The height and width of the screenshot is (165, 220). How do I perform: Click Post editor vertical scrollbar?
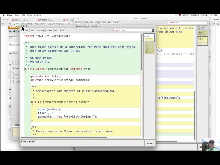click(195, 115)
